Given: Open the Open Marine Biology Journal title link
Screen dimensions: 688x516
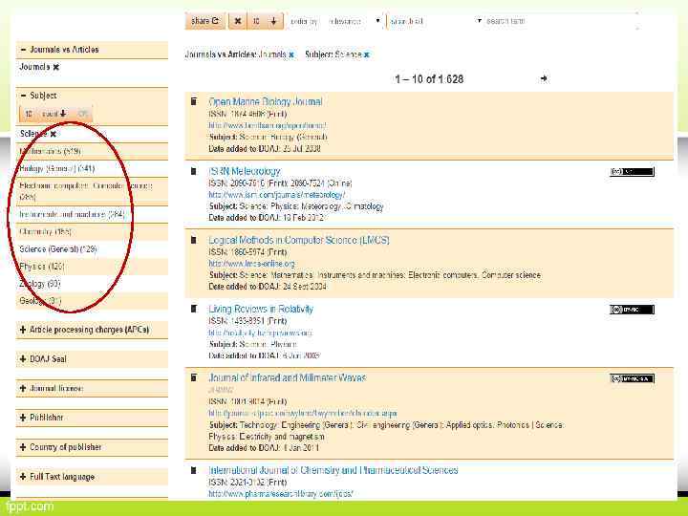Looking at the screenshot, I should (x=266, y=102).
